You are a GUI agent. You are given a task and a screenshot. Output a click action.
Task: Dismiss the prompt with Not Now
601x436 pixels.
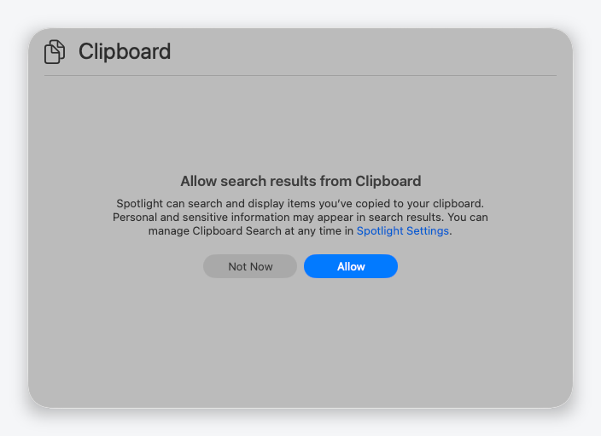pos(250,266)
